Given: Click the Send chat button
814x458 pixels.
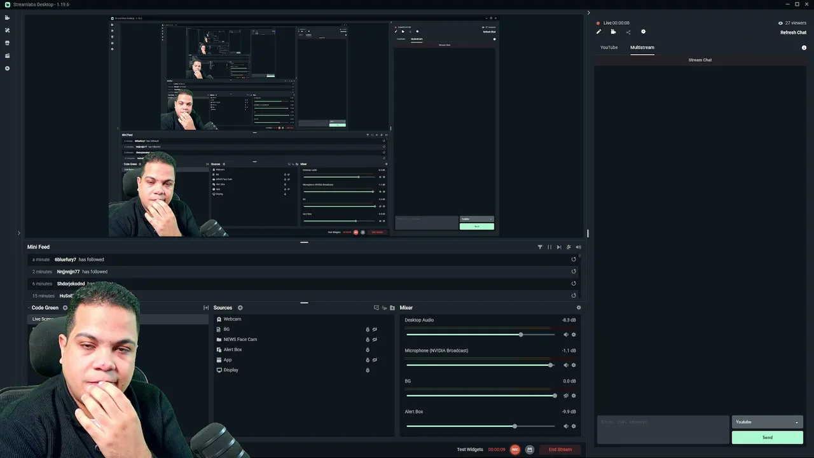Looking at the screenshot, I should click(x=767, y=438).
